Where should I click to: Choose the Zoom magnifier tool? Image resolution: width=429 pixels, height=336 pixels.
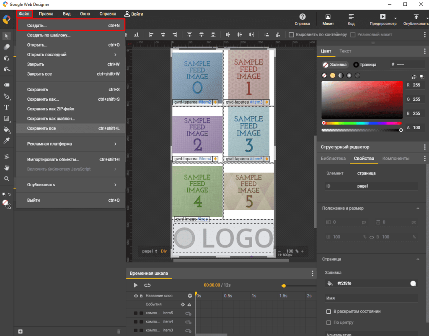(x=7, y=178)
